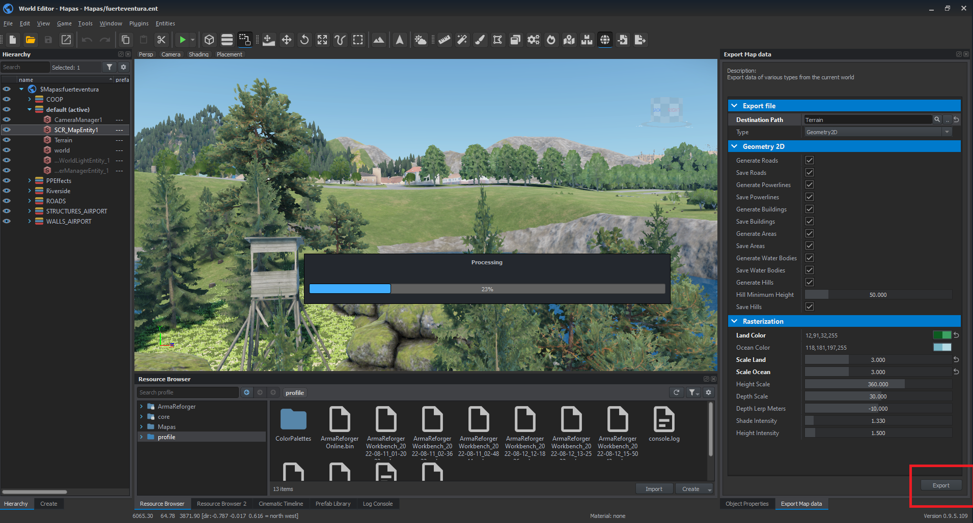
Task: Select the vector shape tool icon
Action: [498, 40]
